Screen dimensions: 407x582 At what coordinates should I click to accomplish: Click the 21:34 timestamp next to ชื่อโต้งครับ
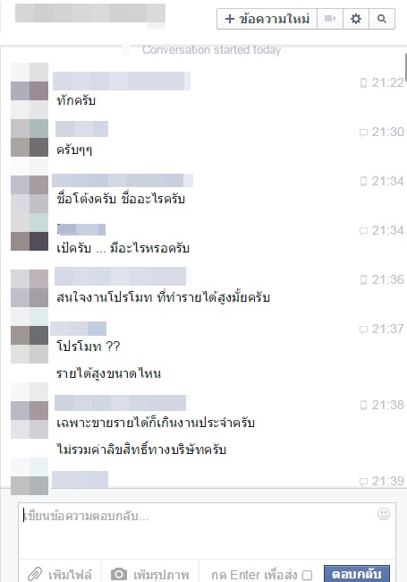(387, 181)
